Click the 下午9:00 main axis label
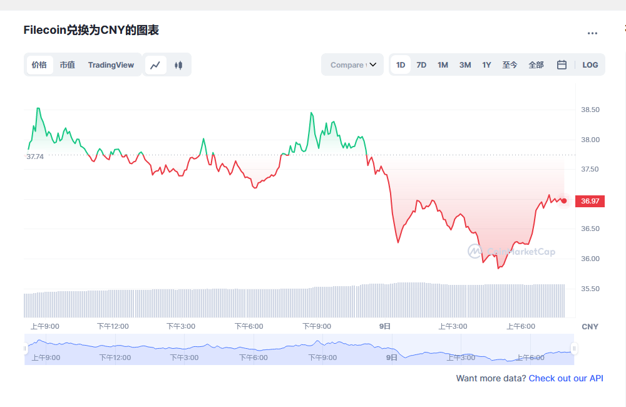This screenshot has width=626, height=407. pyautogui.click(x=317, y=326)
